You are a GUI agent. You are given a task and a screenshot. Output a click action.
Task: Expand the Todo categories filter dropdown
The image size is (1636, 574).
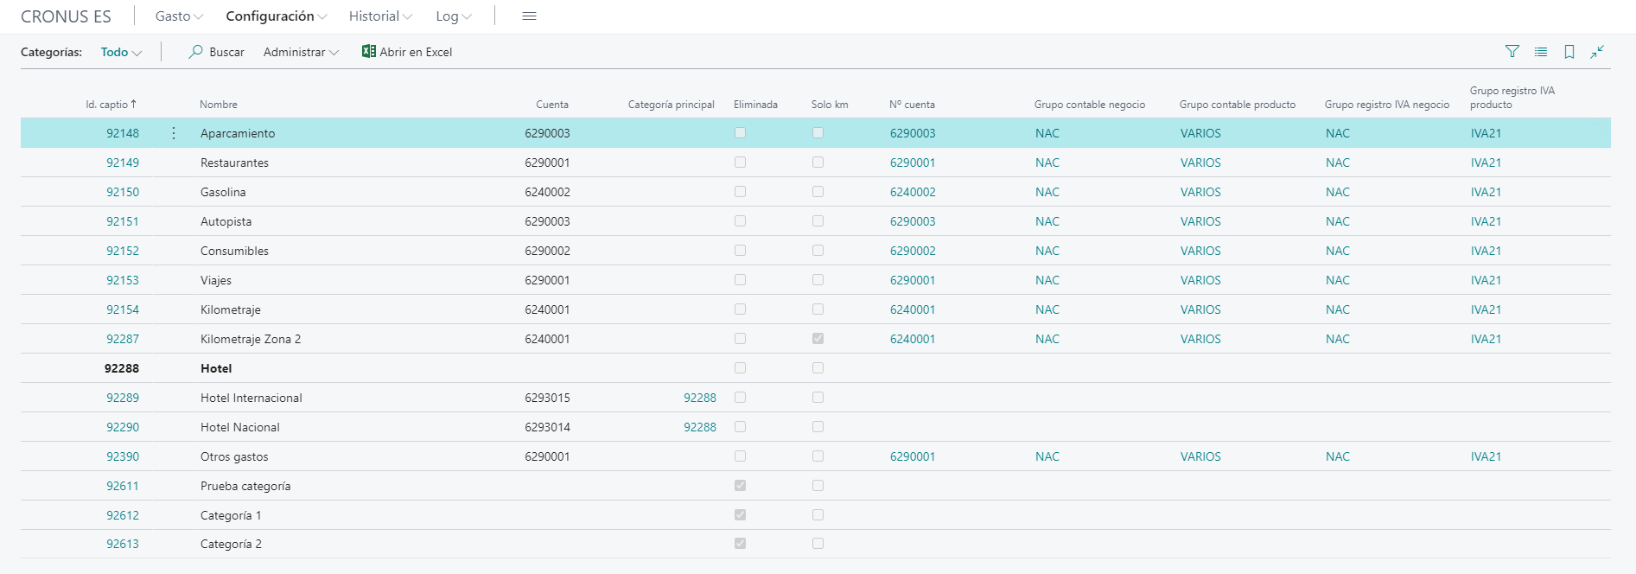121,52
